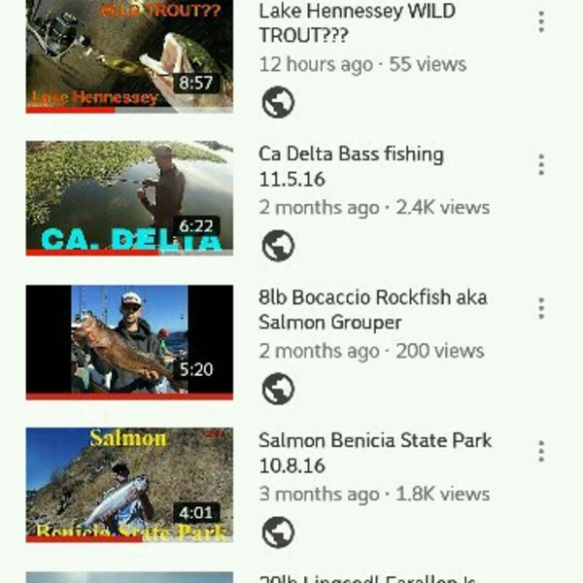This screenshot has width=583, height=583.
Task: Open options menu for Lake Hennessey WILD TROUT video
Action: click(x=541, y=22)
